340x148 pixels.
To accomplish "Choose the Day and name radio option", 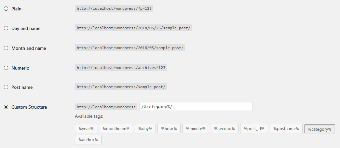I will click(x=6, y=28).
